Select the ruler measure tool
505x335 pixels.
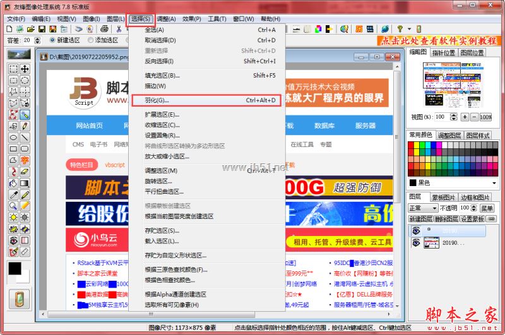pos(25,252)
